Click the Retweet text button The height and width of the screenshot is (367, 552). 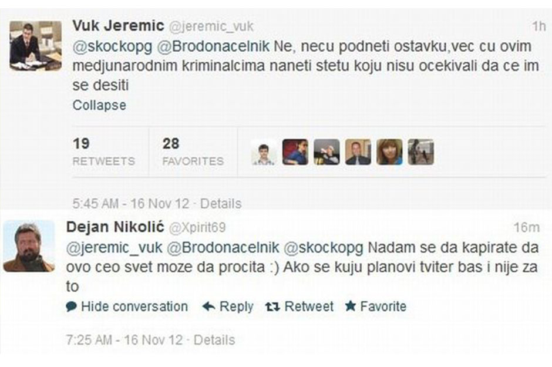[x=309, y=307]
